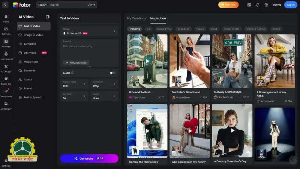Open AI Photo in left sidebar
This screenshot has width=300, height=169.
tap(6, 31)
